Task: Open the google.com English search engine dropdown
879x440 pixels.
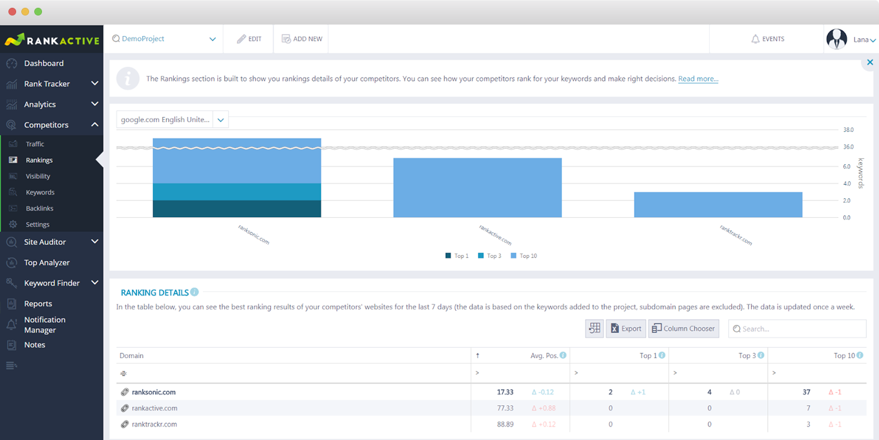Action: click(x=173, y=120)
